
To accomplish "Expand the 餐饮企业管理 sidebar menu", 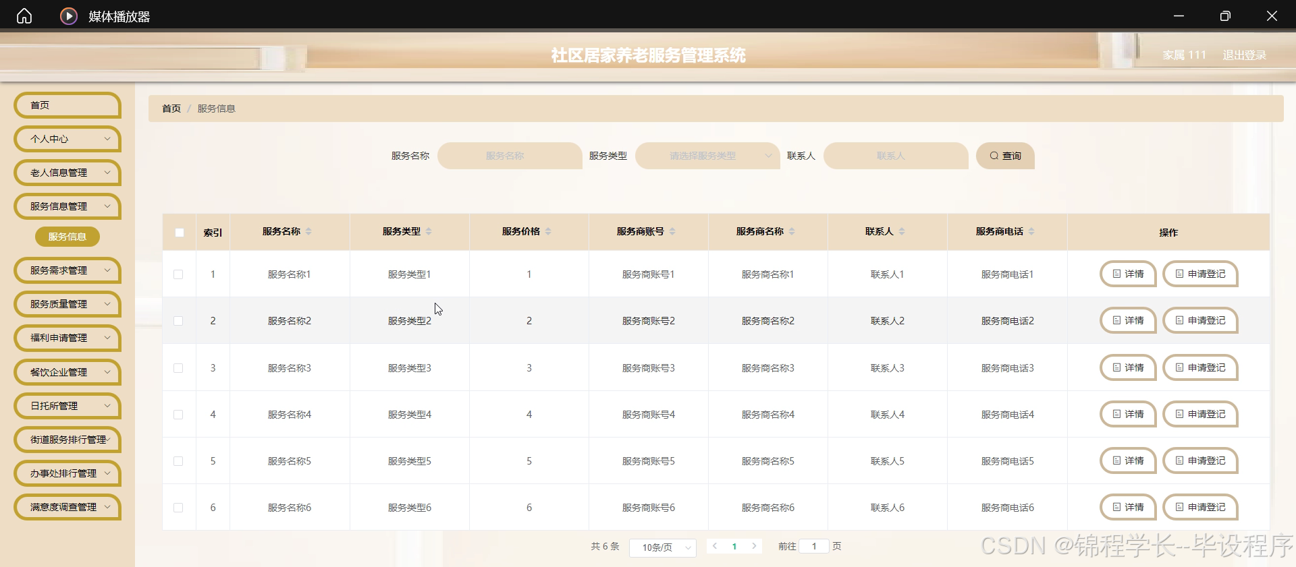I will click(x=67, y=372).
